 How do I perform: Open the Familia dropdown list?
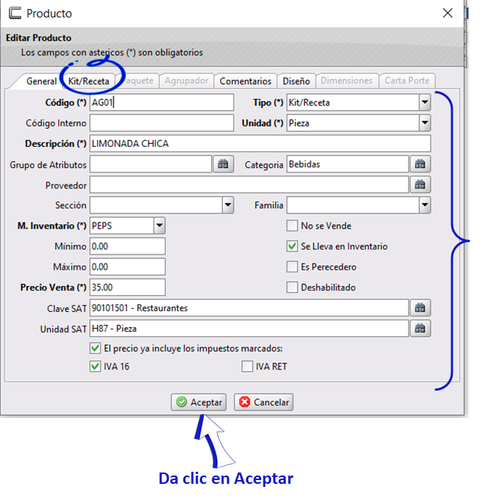click(x=425, y=205)
